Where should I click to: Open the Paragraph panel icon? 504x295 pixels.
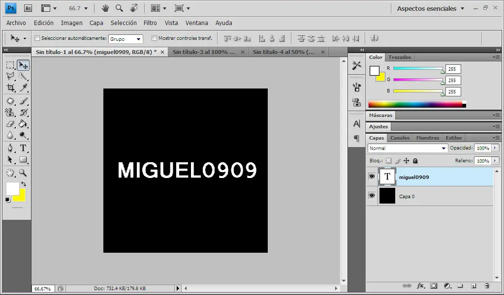tap(356, 138)
